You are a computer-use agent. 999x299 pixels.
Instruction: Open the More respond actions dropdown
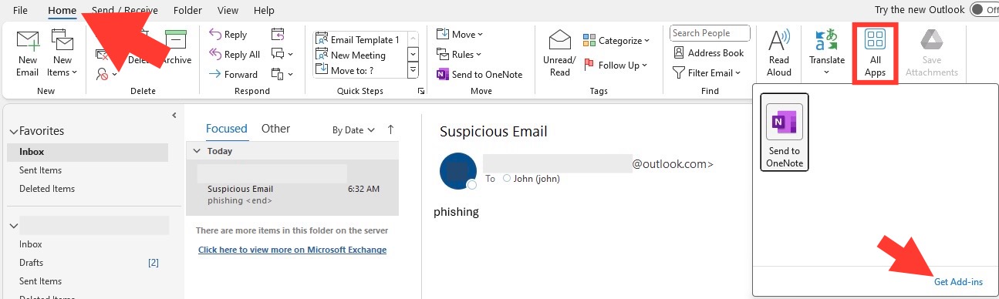[282, 75]
